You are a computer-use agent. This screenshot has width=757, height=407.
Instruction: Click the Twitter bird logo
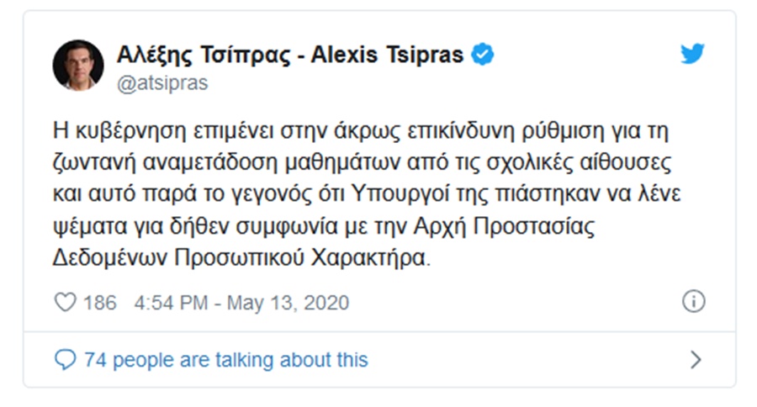pyautogui.click(x=691, y=55)
